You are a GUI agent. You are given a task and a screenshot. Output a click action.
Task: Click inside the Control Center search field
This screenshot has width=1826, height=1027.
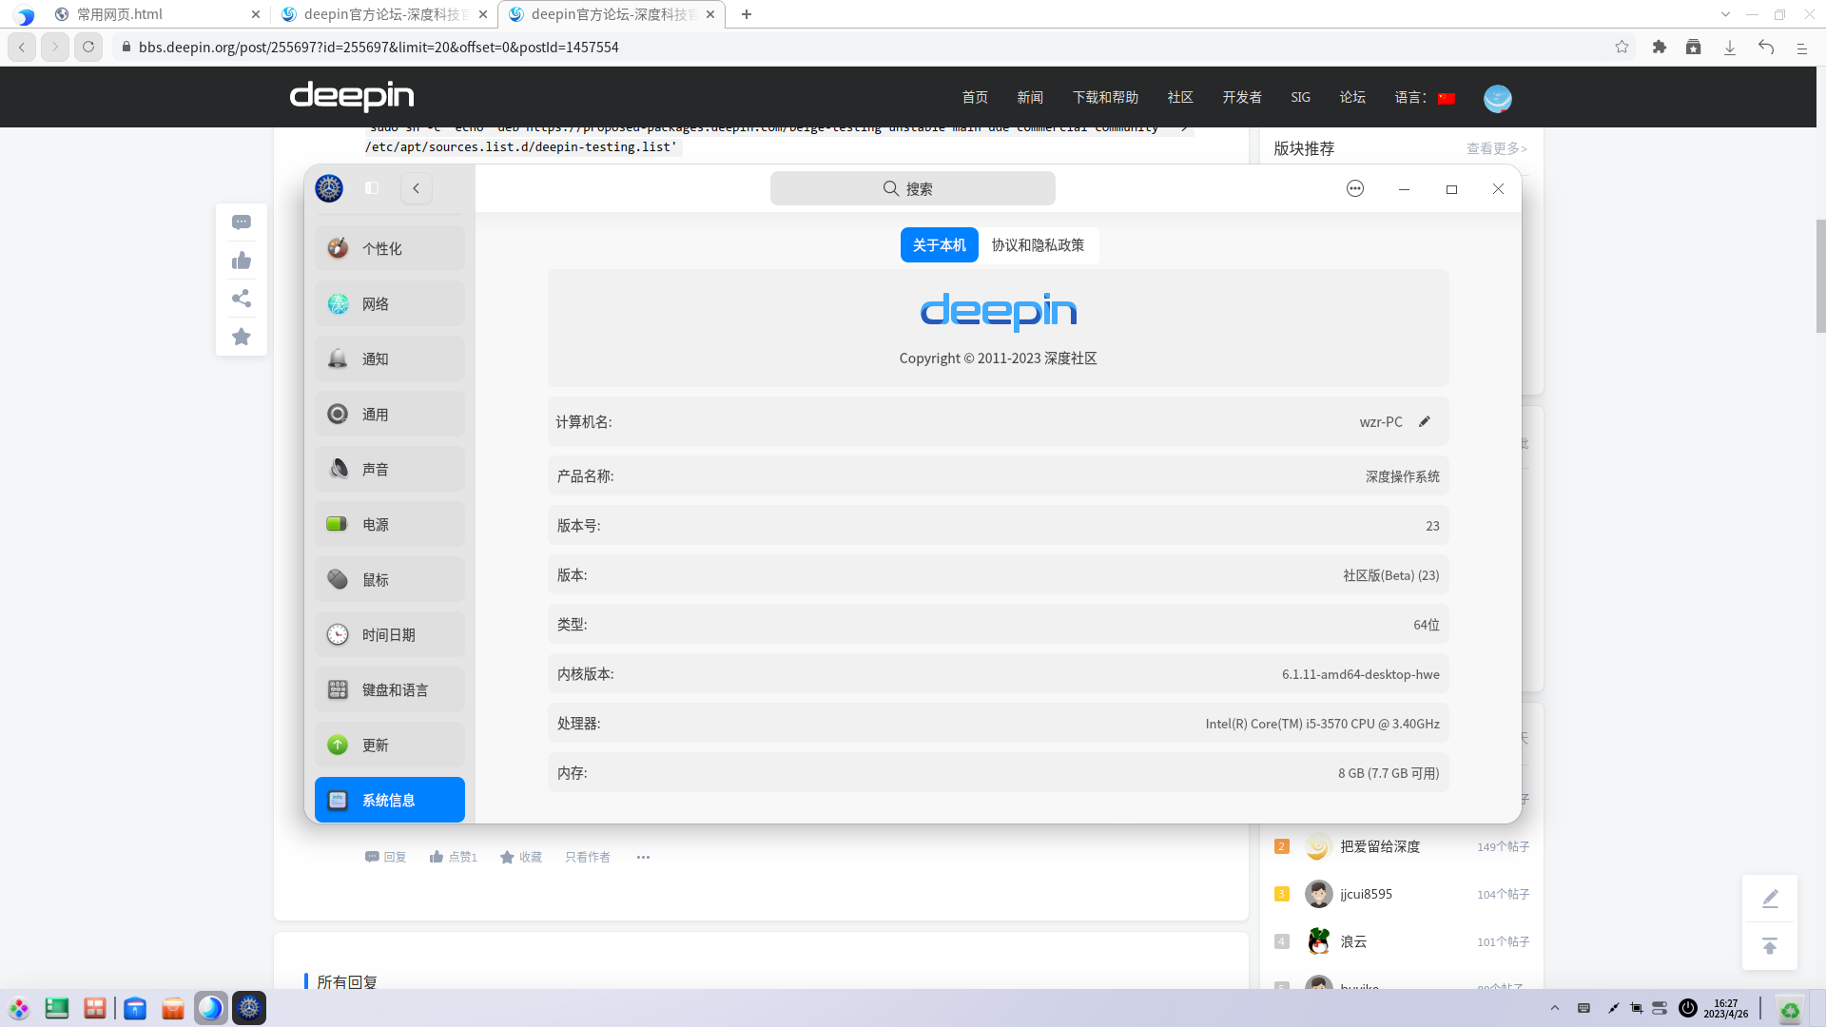tap(913, 187)
